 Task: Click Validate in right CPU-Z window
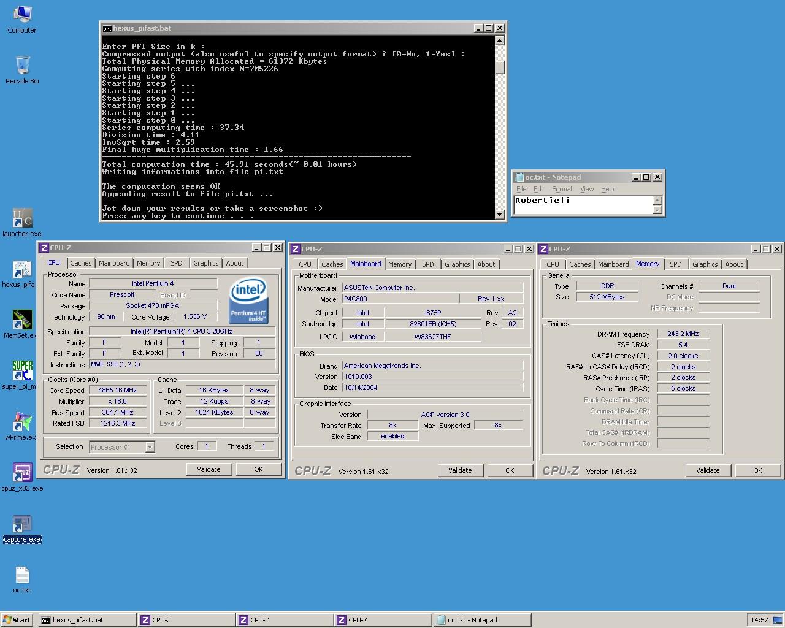(x=708, y=470)
